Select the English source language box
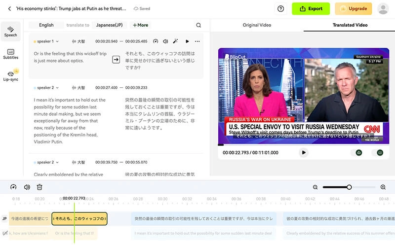This screenshot has width=395, height=245. 46,25
